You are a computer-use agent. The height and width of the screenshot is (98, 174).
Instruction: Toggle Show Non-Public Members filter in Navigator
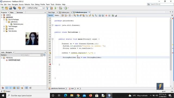pos(14,88)
